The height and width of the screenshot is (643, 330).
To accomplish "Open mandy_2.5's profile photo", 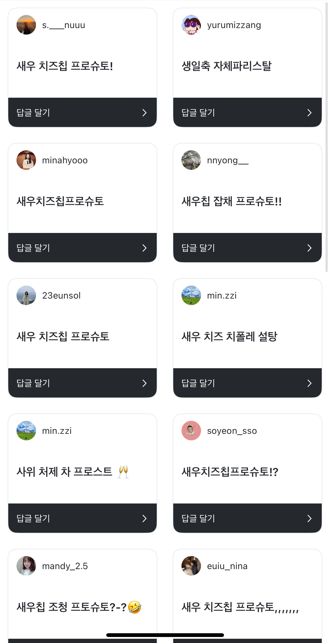I will 26,566.
